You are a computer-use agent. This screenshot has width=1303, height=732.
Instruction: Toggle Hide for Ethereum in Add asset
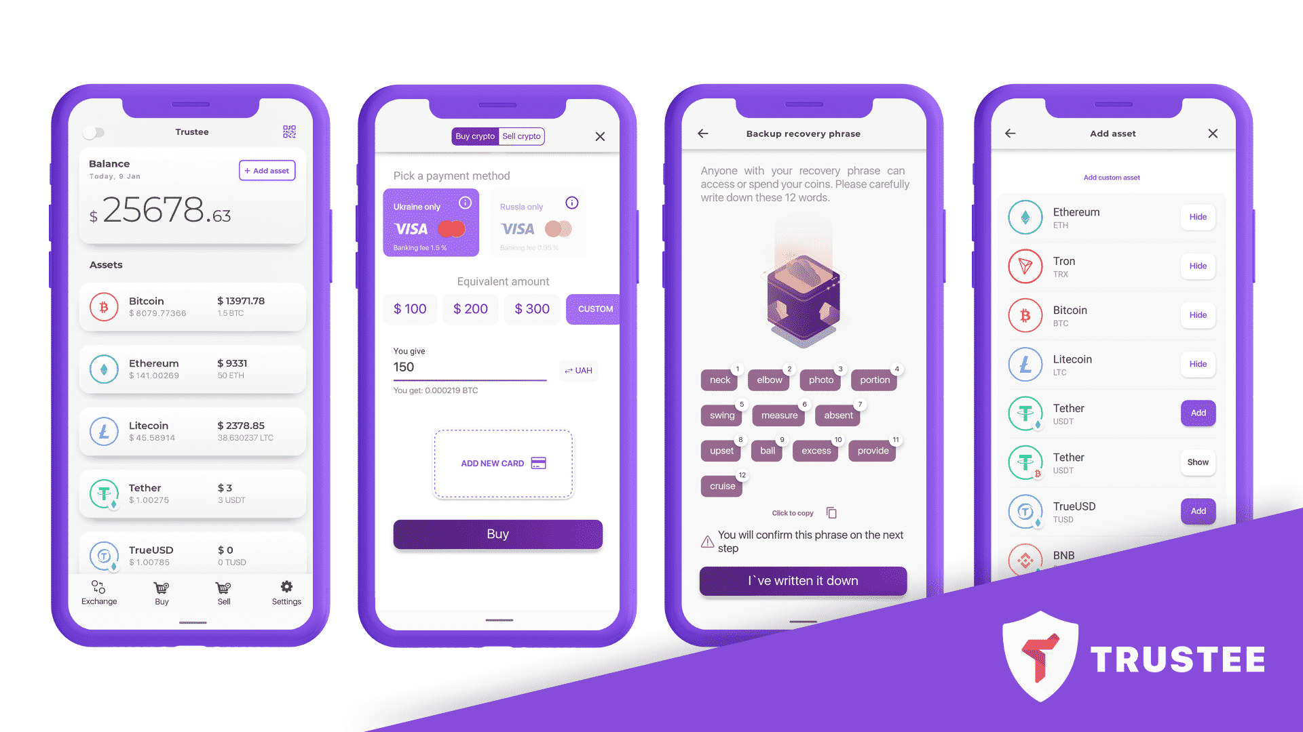1197,217
